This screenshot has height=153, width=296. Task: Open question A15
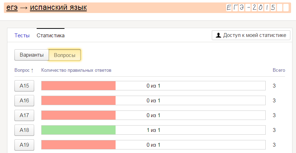(24, 86)
